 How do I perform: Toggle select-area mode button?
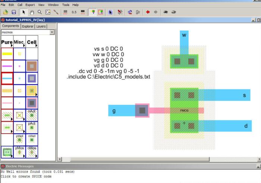tap(100, 12)
